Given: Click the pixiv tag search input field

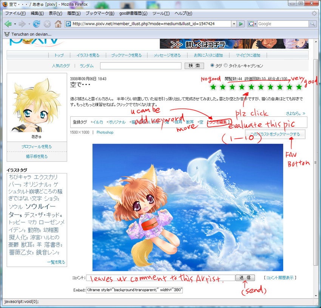Looking at the screenshot, I should pyautogui.click(x=140, y=66).
